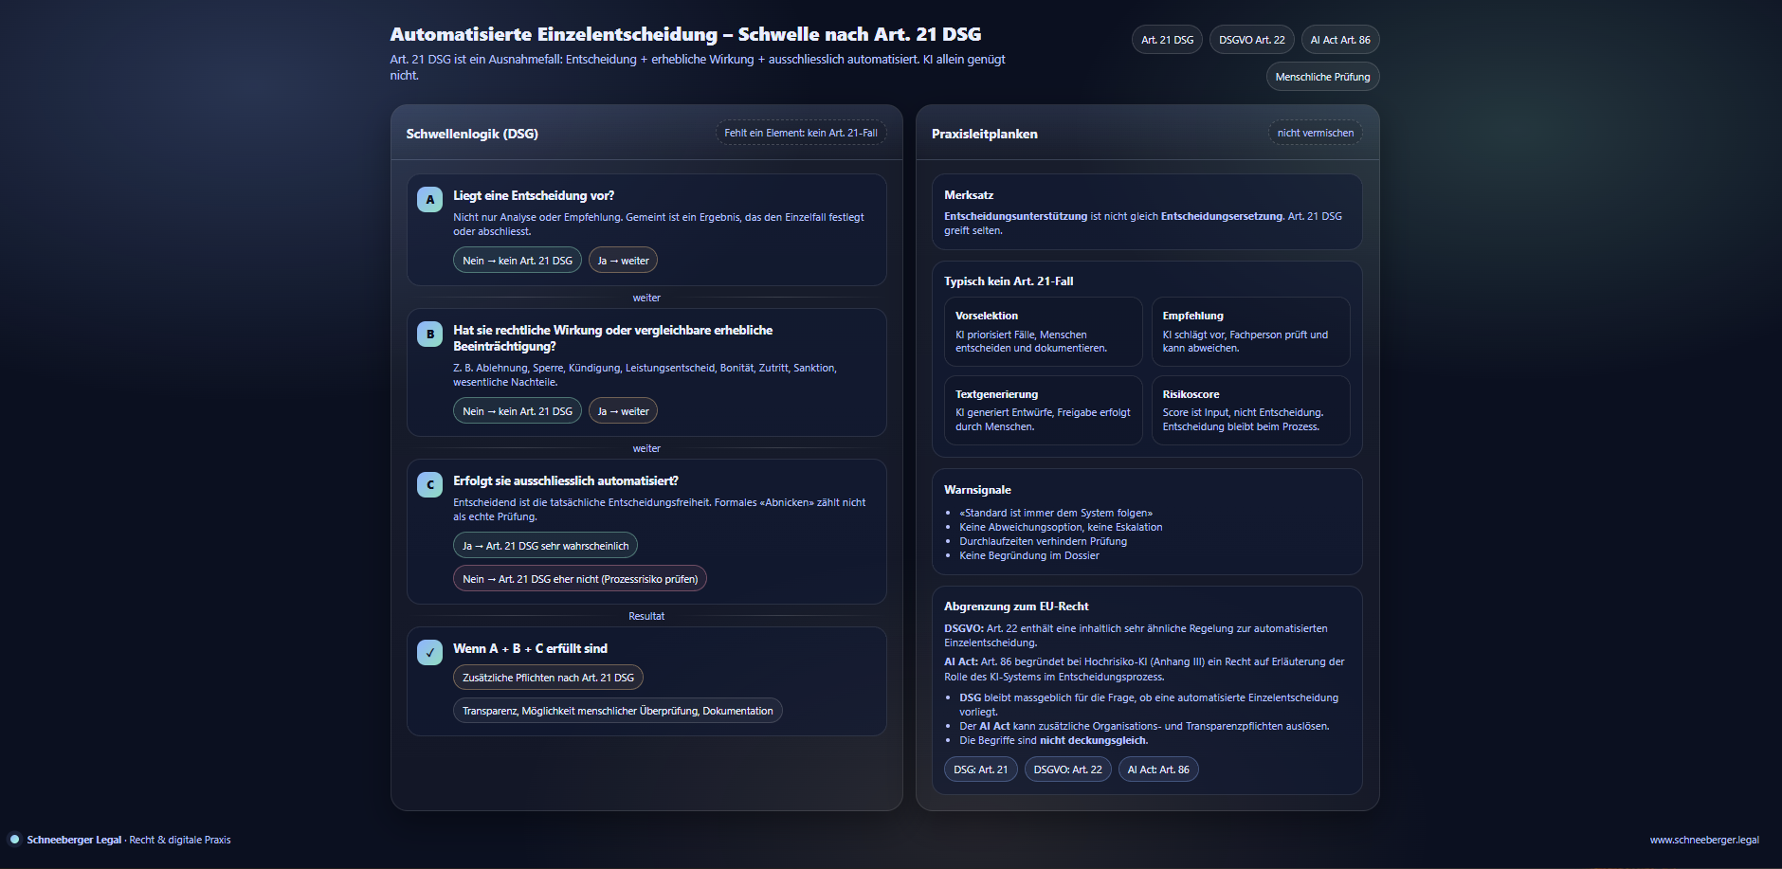Click the bullet "Durchlaufzeiten verhindern Prüfung"

(1043, 541)
